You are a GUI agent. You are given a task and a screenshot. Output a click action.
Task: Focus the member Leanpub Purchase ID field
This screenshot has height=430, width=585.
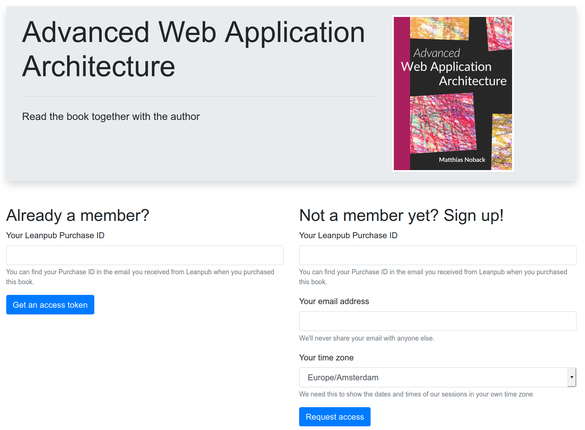(145, 255)
